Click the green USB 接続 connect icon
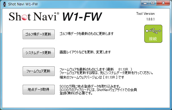The height and width of the screenshot is (110, 172). [153, 34]
